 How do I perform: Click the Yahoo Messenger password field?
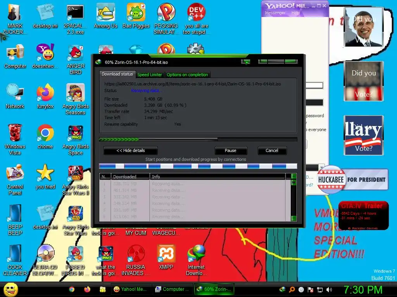pyautogui.click(x=314, y=102)
